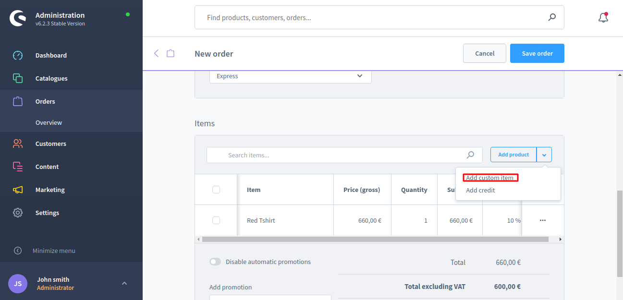Click the horizontal table scrollbar
The image size is (623, 300).
[375, 239]
